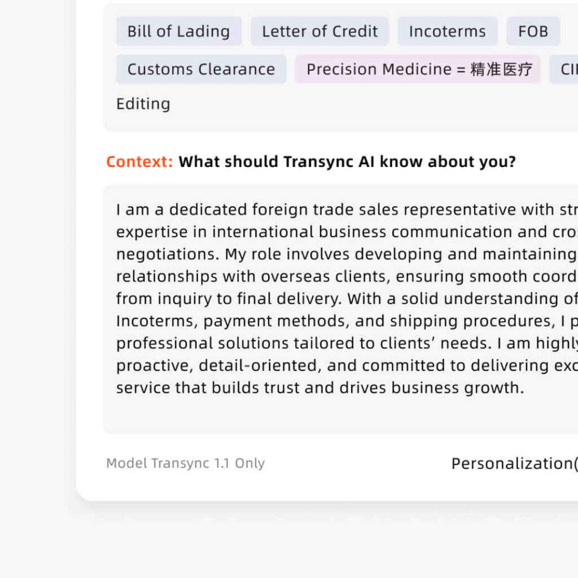The image size is (578, 578).
Task: Click the Editing link
Action: 143,104
